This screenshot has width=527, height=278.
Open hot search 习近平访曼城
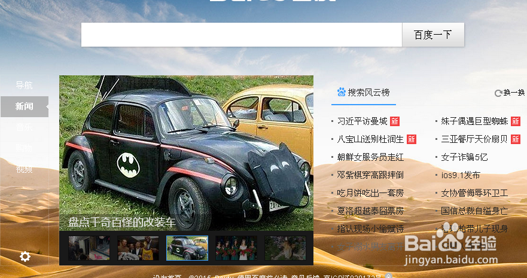(362, 121)
